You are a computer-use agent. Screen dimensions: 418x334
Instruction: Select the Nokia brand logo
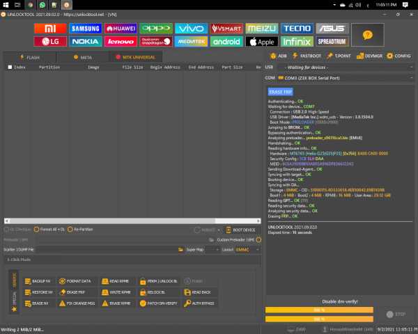(85, 41)
